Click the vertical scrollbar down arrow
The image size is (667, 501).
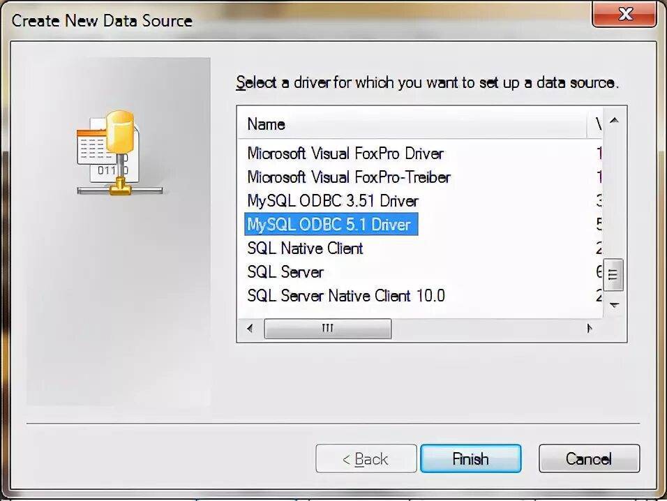(x=614, y=305)
